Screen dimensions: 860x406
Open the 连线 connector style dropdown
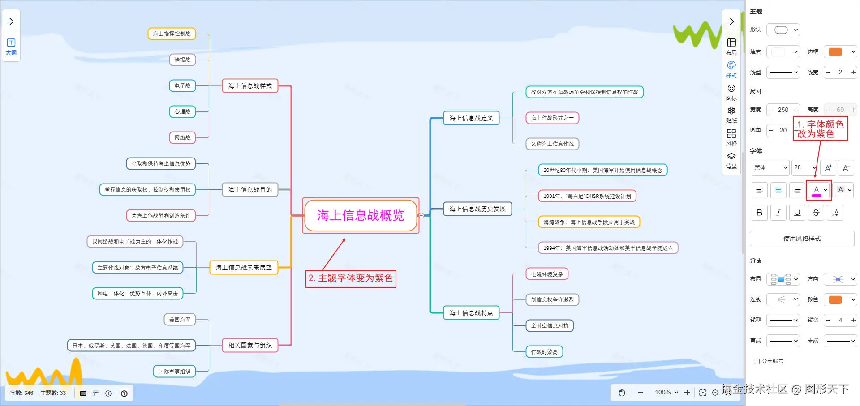point(783,299)
